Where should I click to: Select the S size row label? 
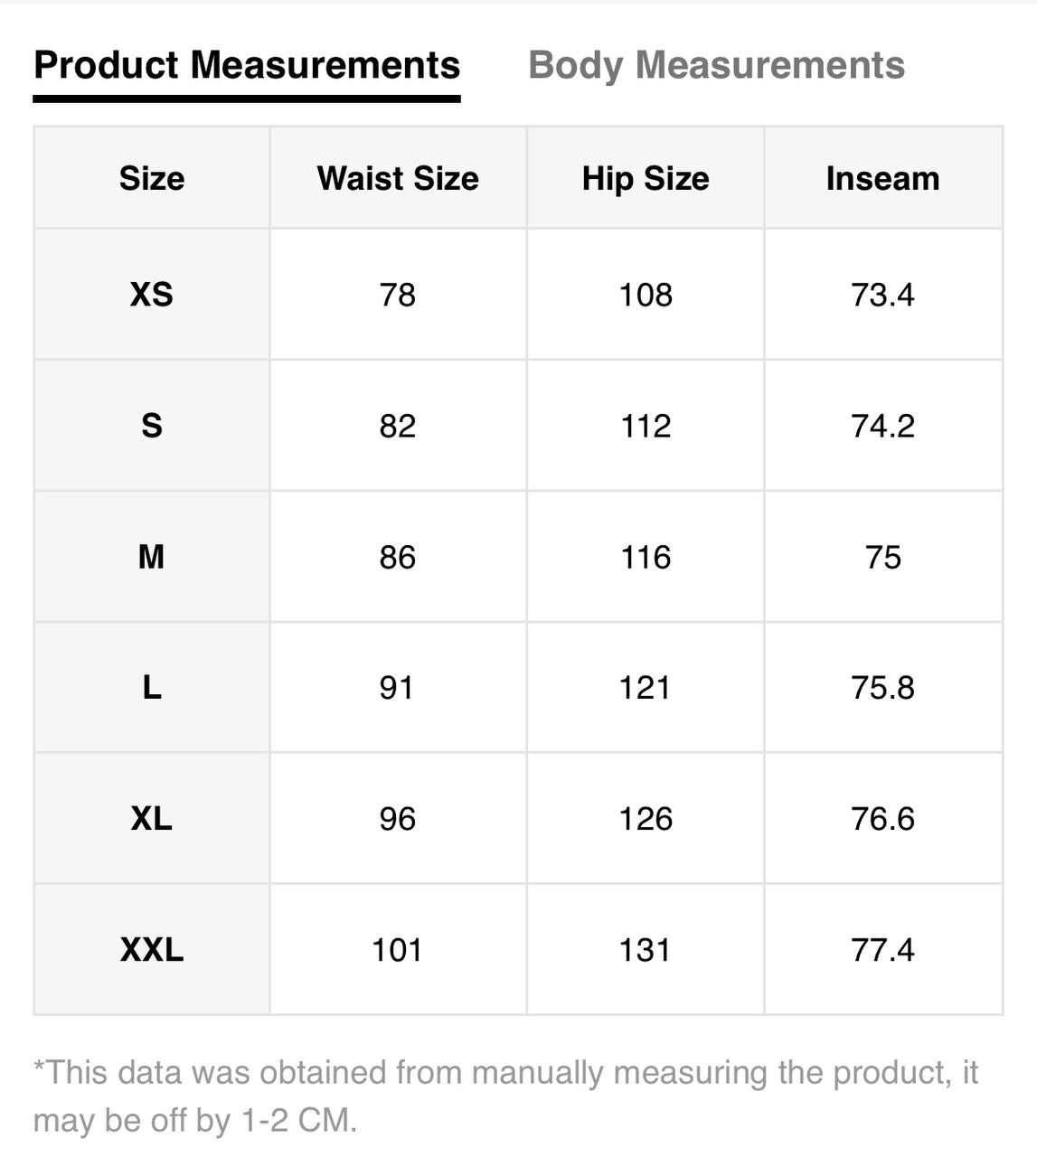(x=152, y=426)
